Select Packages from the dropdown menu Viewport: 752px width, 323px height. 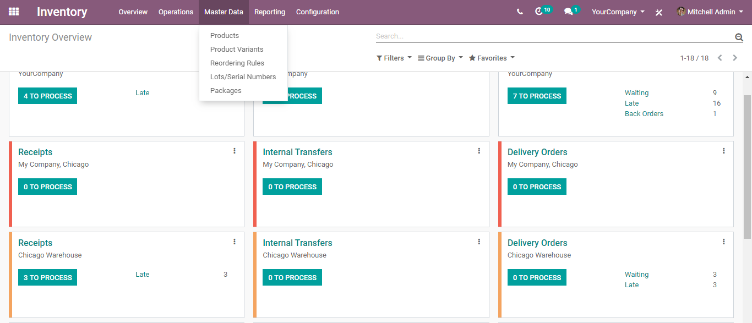coord(243,90)
